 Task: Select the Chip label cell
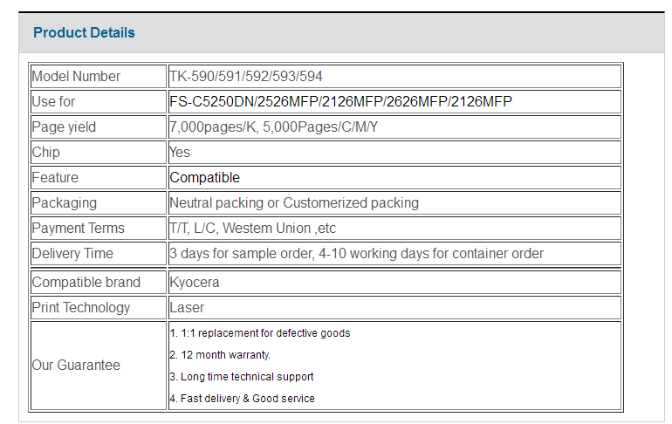coord(99,153)
